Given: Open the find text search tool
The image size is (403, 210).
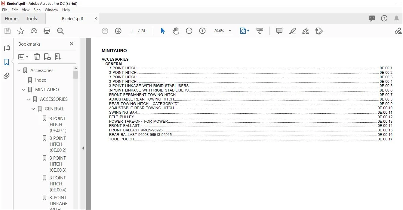Looking at the screenshot, I should (x=60, y=31).
